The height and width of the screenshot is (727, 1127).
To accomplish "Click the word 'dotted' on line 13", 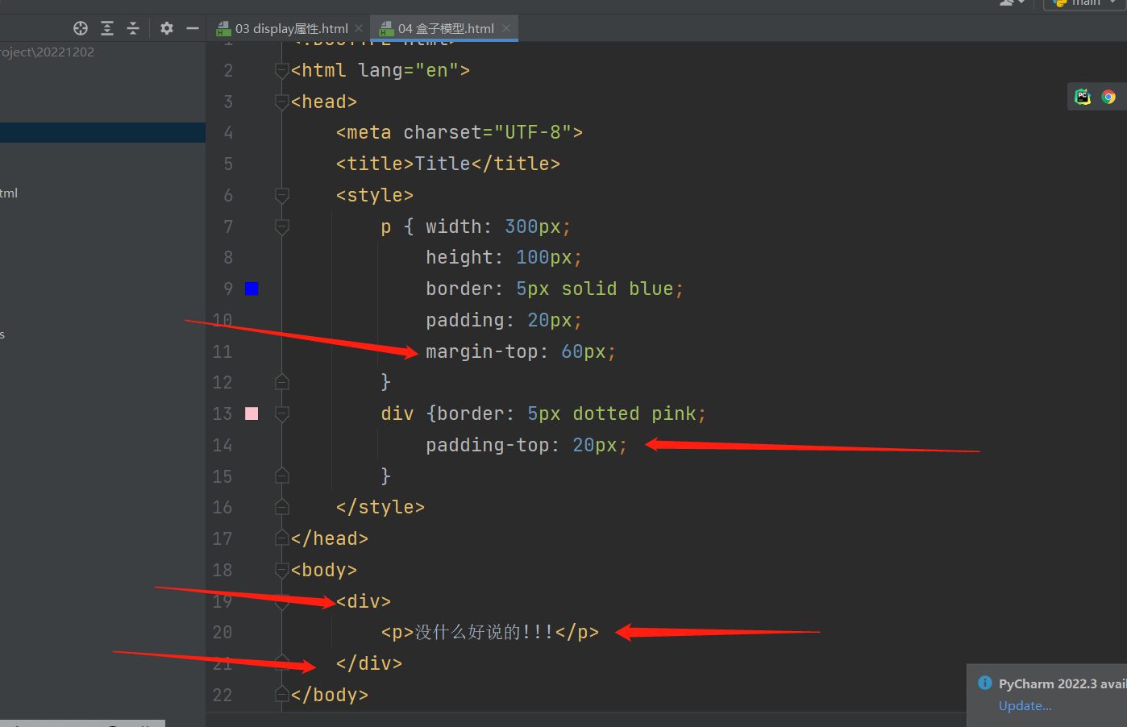I will (x=606, y=413).
